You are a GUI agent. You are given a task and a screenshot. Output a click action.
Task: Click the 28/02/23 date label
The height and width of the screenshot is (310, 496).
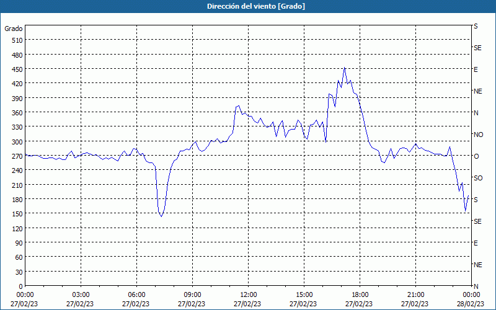pyautogui.click(x=471, y=304)
